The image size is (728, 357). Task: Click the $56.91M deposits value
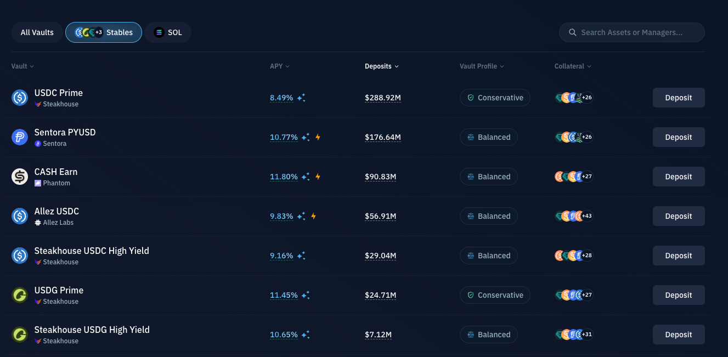381,216
